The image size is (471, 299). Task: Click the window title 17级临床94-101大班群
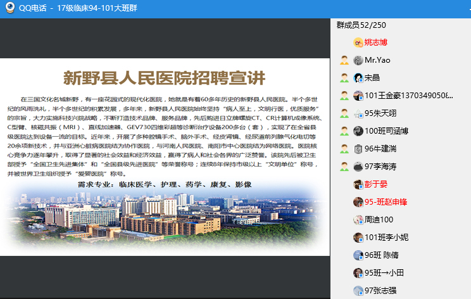coord(96,9)
